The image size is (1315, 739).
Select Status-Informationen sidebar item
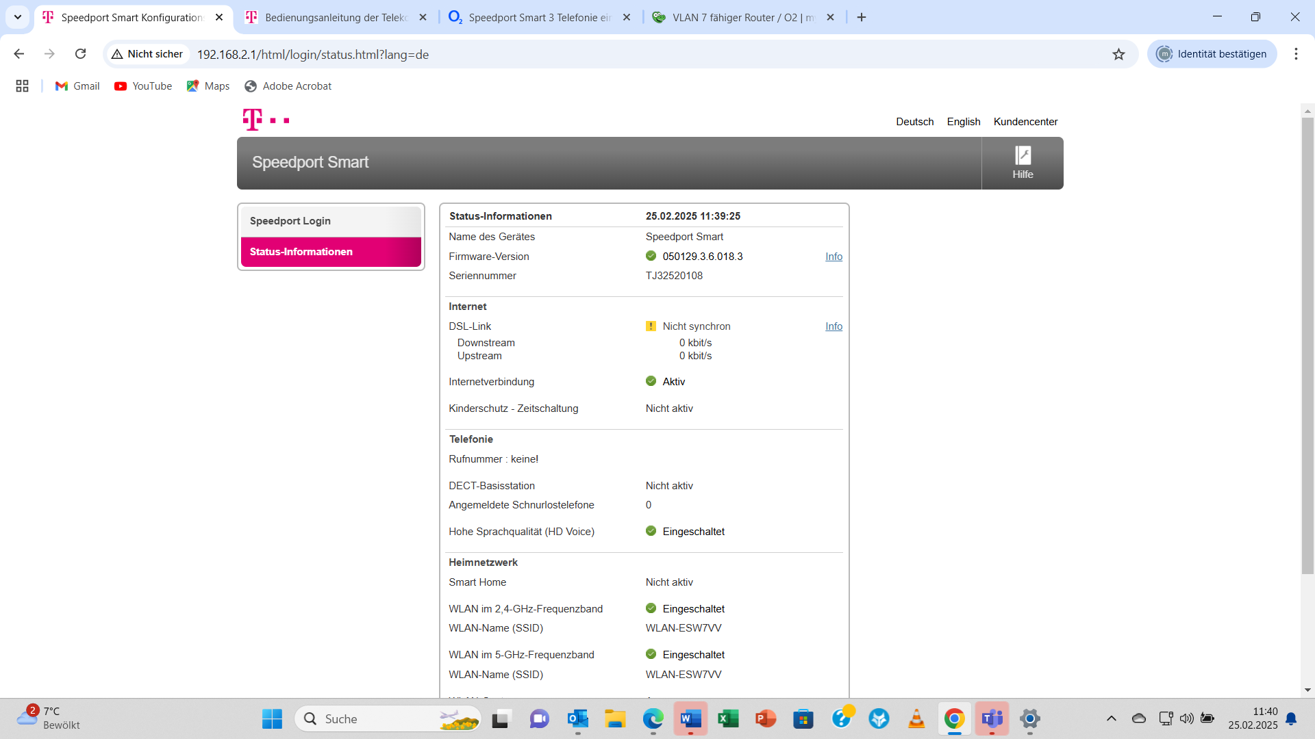[331, 252]
